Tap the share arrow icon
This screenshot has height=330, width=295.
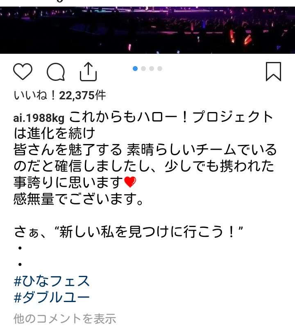coord(88,72)
